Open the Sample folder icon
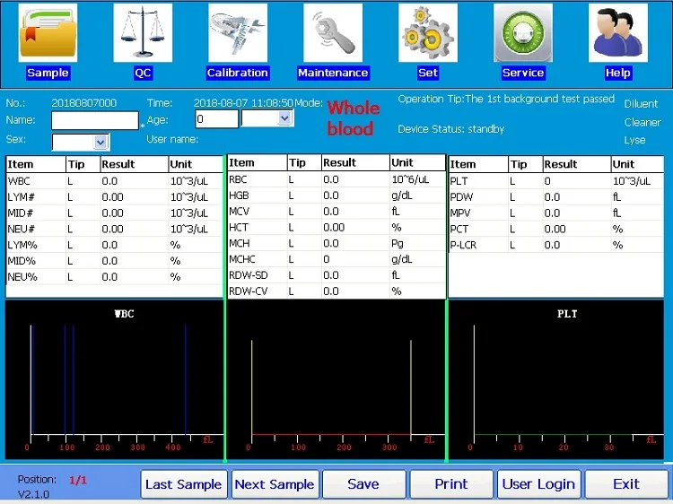Viewport: 673px width, 504px height. coord(48,33)
